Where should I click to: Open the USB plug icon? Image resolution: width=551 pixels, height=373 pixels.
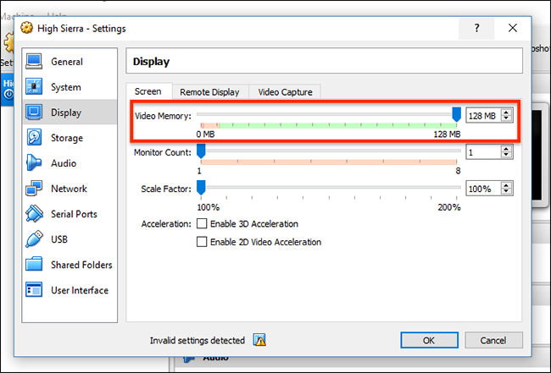pyautogui.click(x=34, y=239)
